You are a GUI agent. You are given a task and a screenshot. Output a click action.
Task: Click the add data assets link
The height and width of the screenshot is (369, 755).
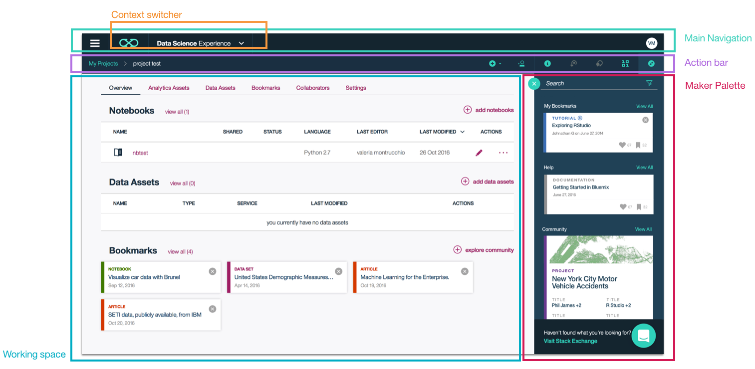click(494, 182)
